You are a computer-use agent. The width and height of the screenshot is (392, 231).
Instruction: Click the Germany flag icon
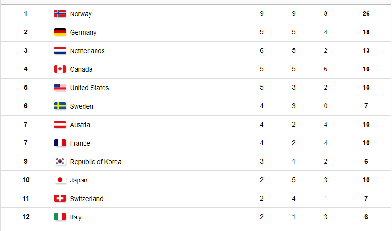click(60, 32)
